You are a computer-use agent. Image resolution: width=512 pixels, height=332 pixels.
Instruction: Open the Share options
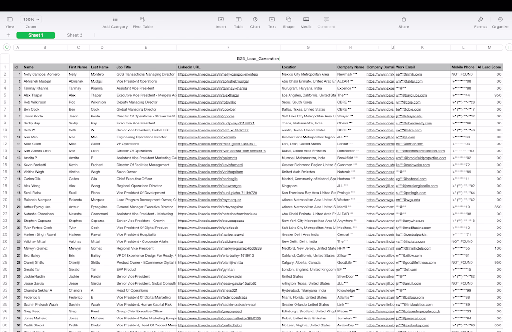[x=404, y=22]
